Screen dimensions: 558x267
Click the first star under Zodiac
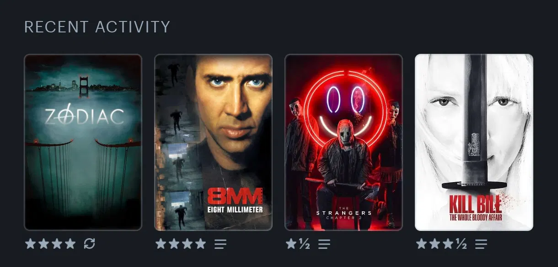[x=30, y=244]
